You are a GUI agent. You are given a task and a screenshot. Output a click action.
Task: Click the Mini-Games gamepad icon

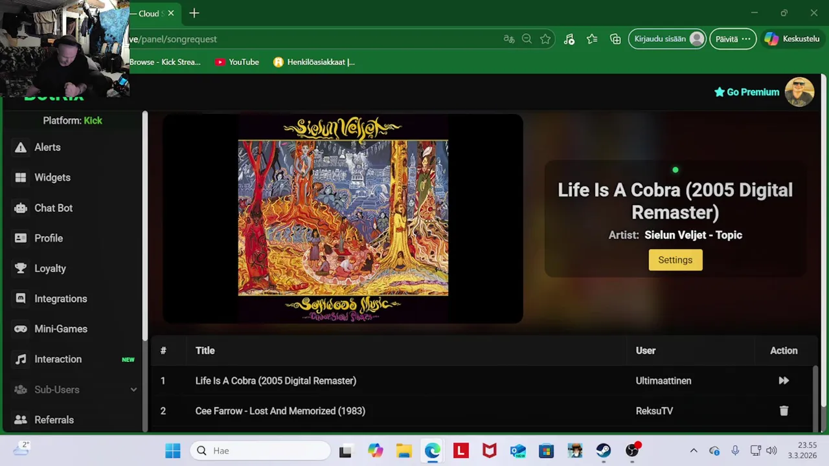click(x=21, y=329)
